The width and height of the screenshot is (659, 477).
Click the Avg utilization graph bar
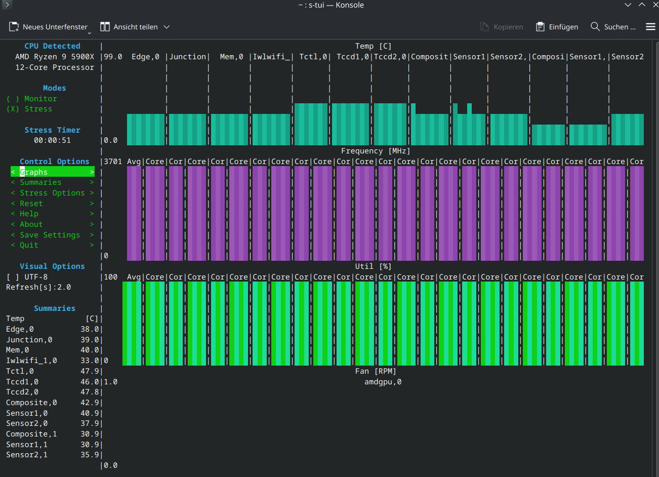[132, 324]
